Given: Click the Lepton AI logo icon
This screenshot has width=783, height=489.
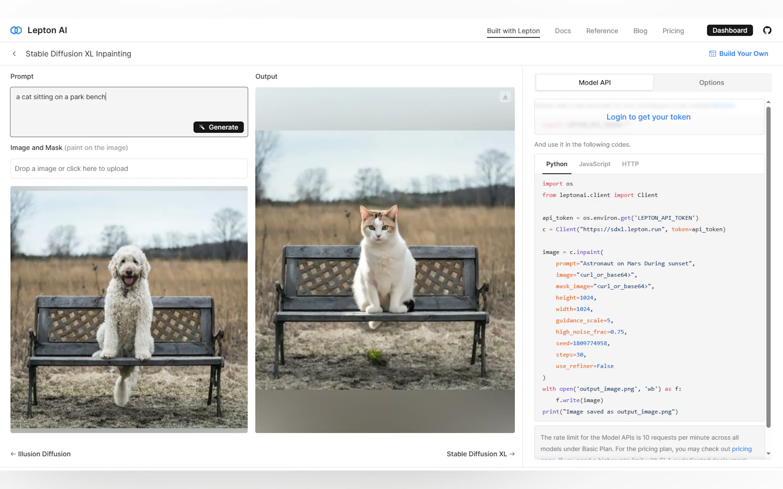Looking at the screenshot, I should tap(16, 30).
